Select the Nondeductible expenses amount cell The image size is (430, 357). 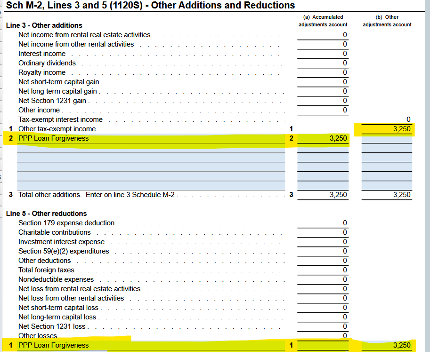click(x=323, y=279)
